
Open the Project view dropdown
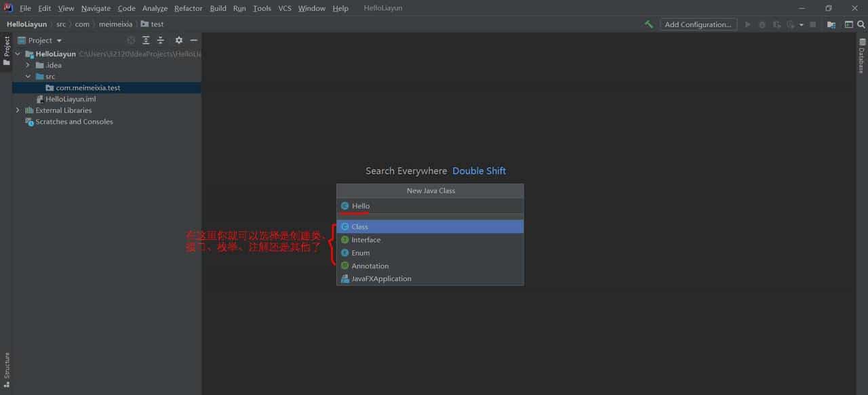click(x=41, y=40)
